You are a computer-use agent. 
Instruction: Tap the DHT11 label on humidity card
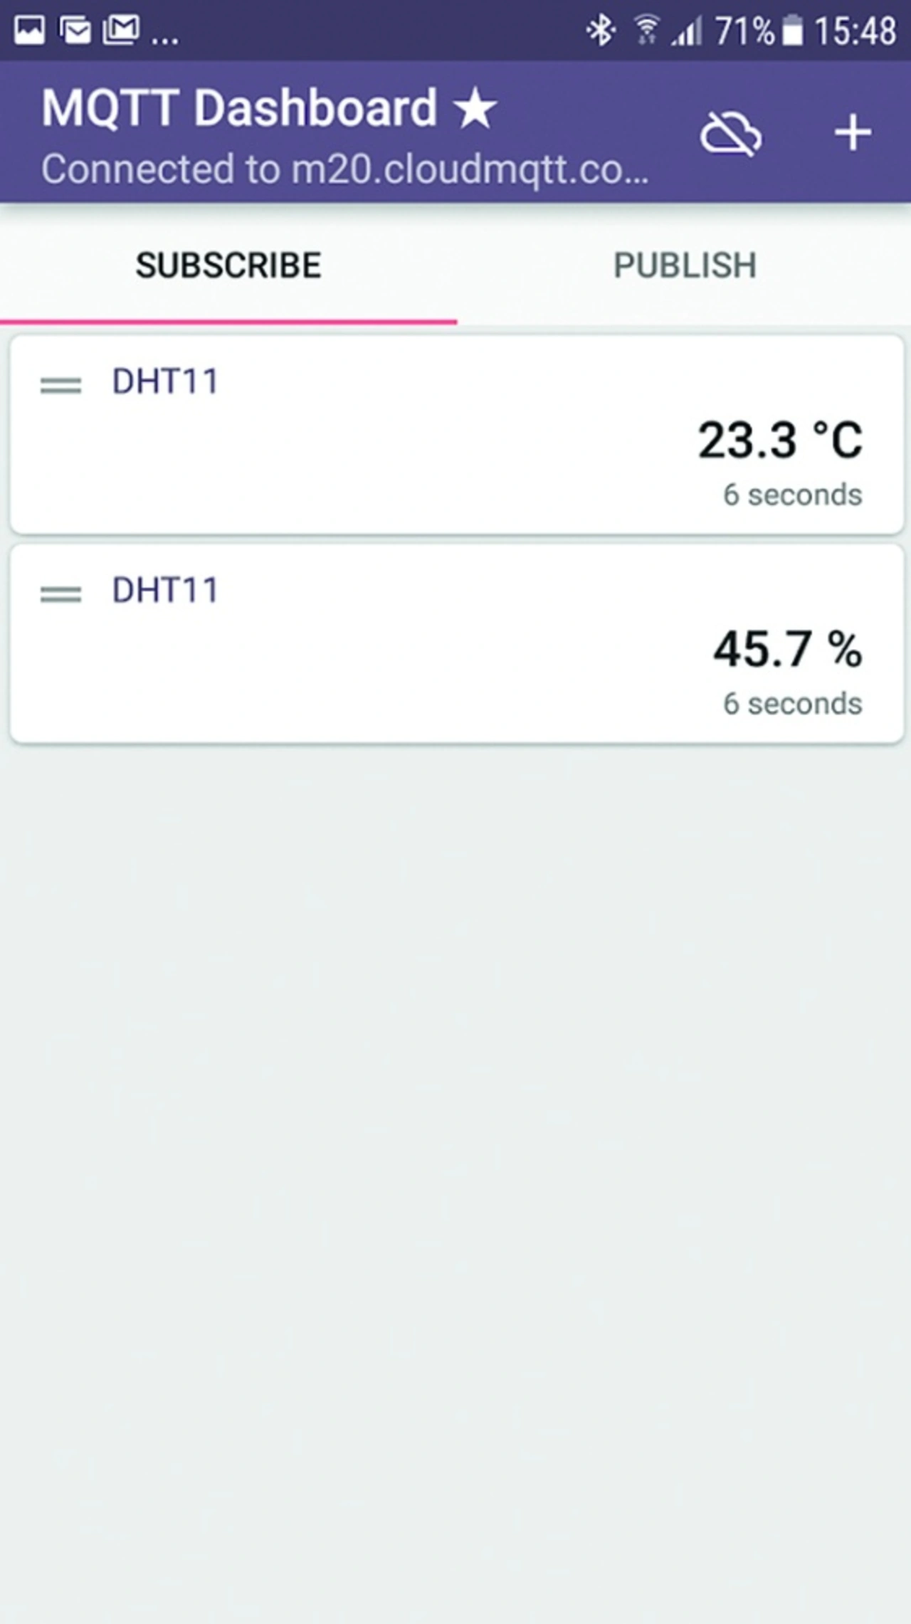click(x=165, y=591)
